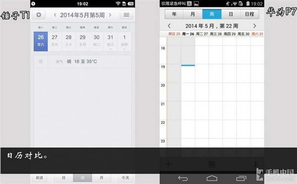The width and height of the screenshot is (297, 184).
Task: Tap the current-time marker line at 19:00
Action: [188, 65]
